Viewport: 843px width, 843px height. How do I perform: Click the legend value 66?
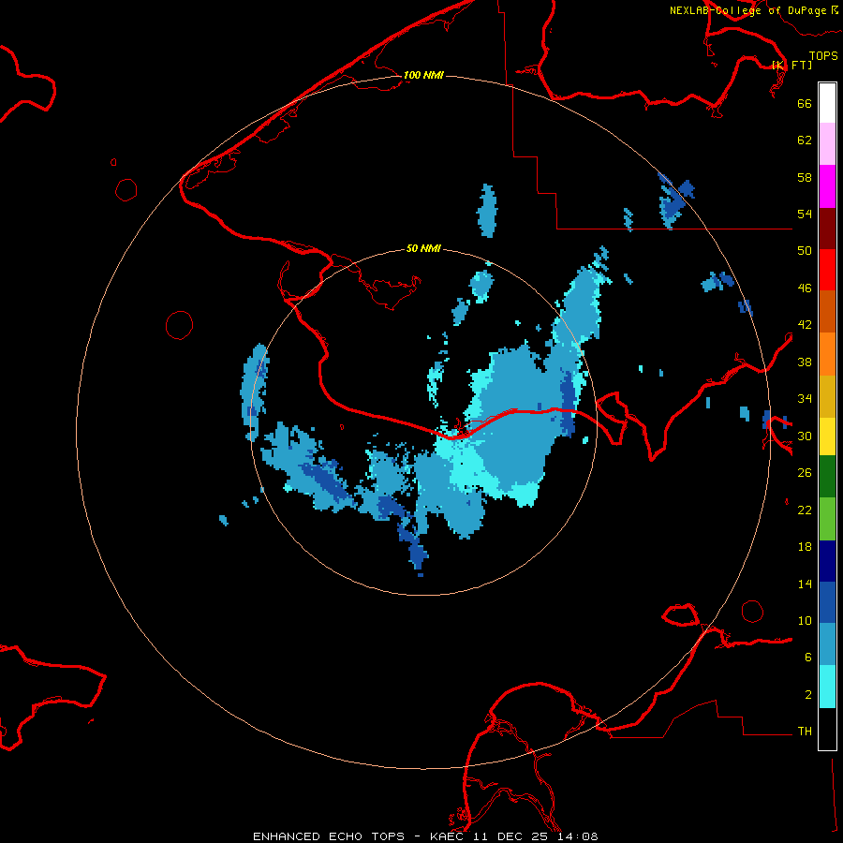805,103
